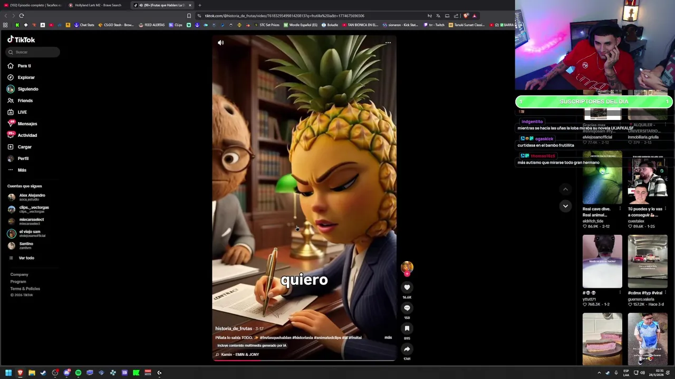Like the video with the heart icon

point(407,287)
